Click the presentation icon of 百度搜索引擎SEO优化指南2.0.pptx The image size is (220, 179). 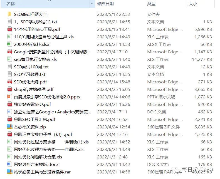pyautogui.click(x=9, y=97)
